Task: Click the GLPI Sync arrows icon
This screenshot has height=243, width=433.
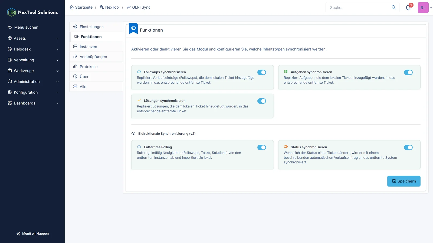Action: (129, 7)
